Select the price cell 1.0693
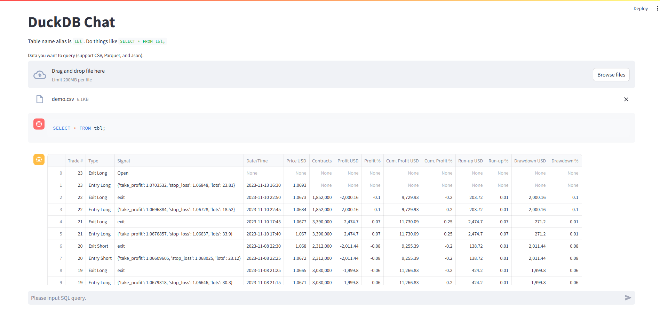This screenshot has height=329, width=660. coord(296,185)
